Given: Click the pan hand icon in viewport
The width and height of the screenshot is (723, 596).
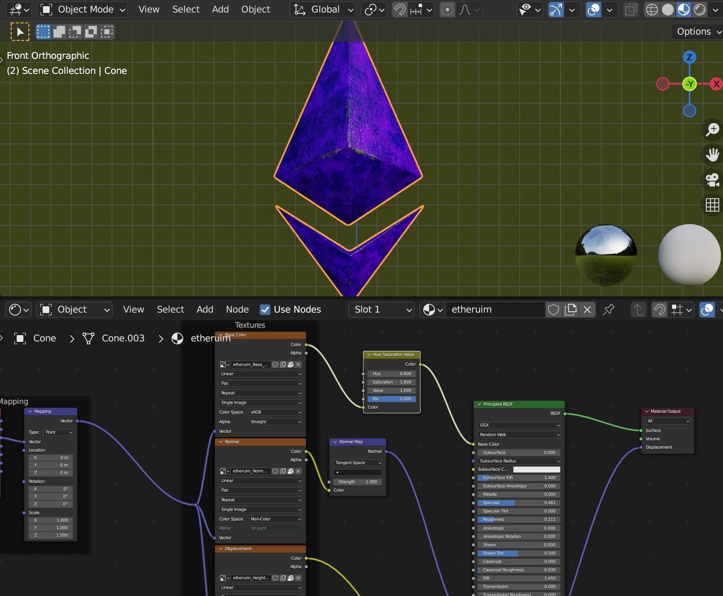Looking at the screenshot, I should (712, 155).
